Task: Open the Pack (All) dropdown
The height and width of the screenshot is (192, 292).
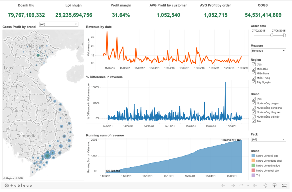Action: pyautogui.click(x=268, y=139)
